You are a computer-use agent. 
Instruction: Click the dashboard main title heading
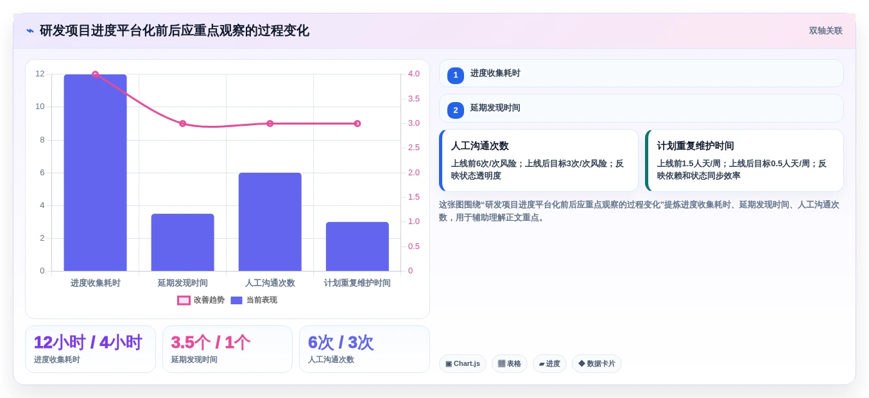click(175, 31)
